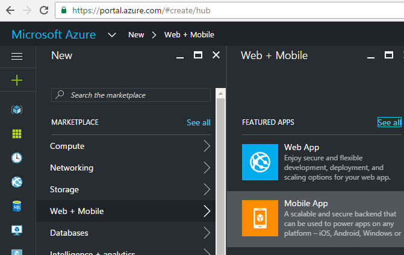
Task: Click the scroll up arrow of New blade
Action: tap(220, 93)
